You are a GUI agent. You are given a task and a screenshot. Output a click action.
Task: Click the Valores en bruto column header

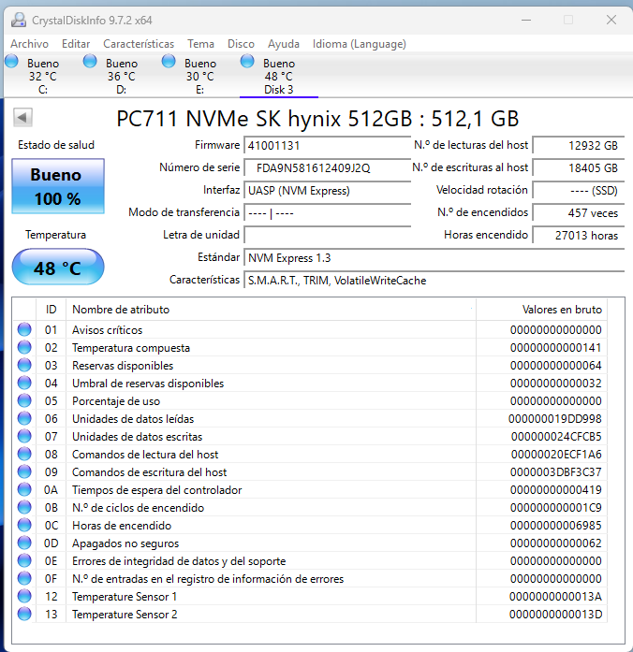click(x=541, y=310)
